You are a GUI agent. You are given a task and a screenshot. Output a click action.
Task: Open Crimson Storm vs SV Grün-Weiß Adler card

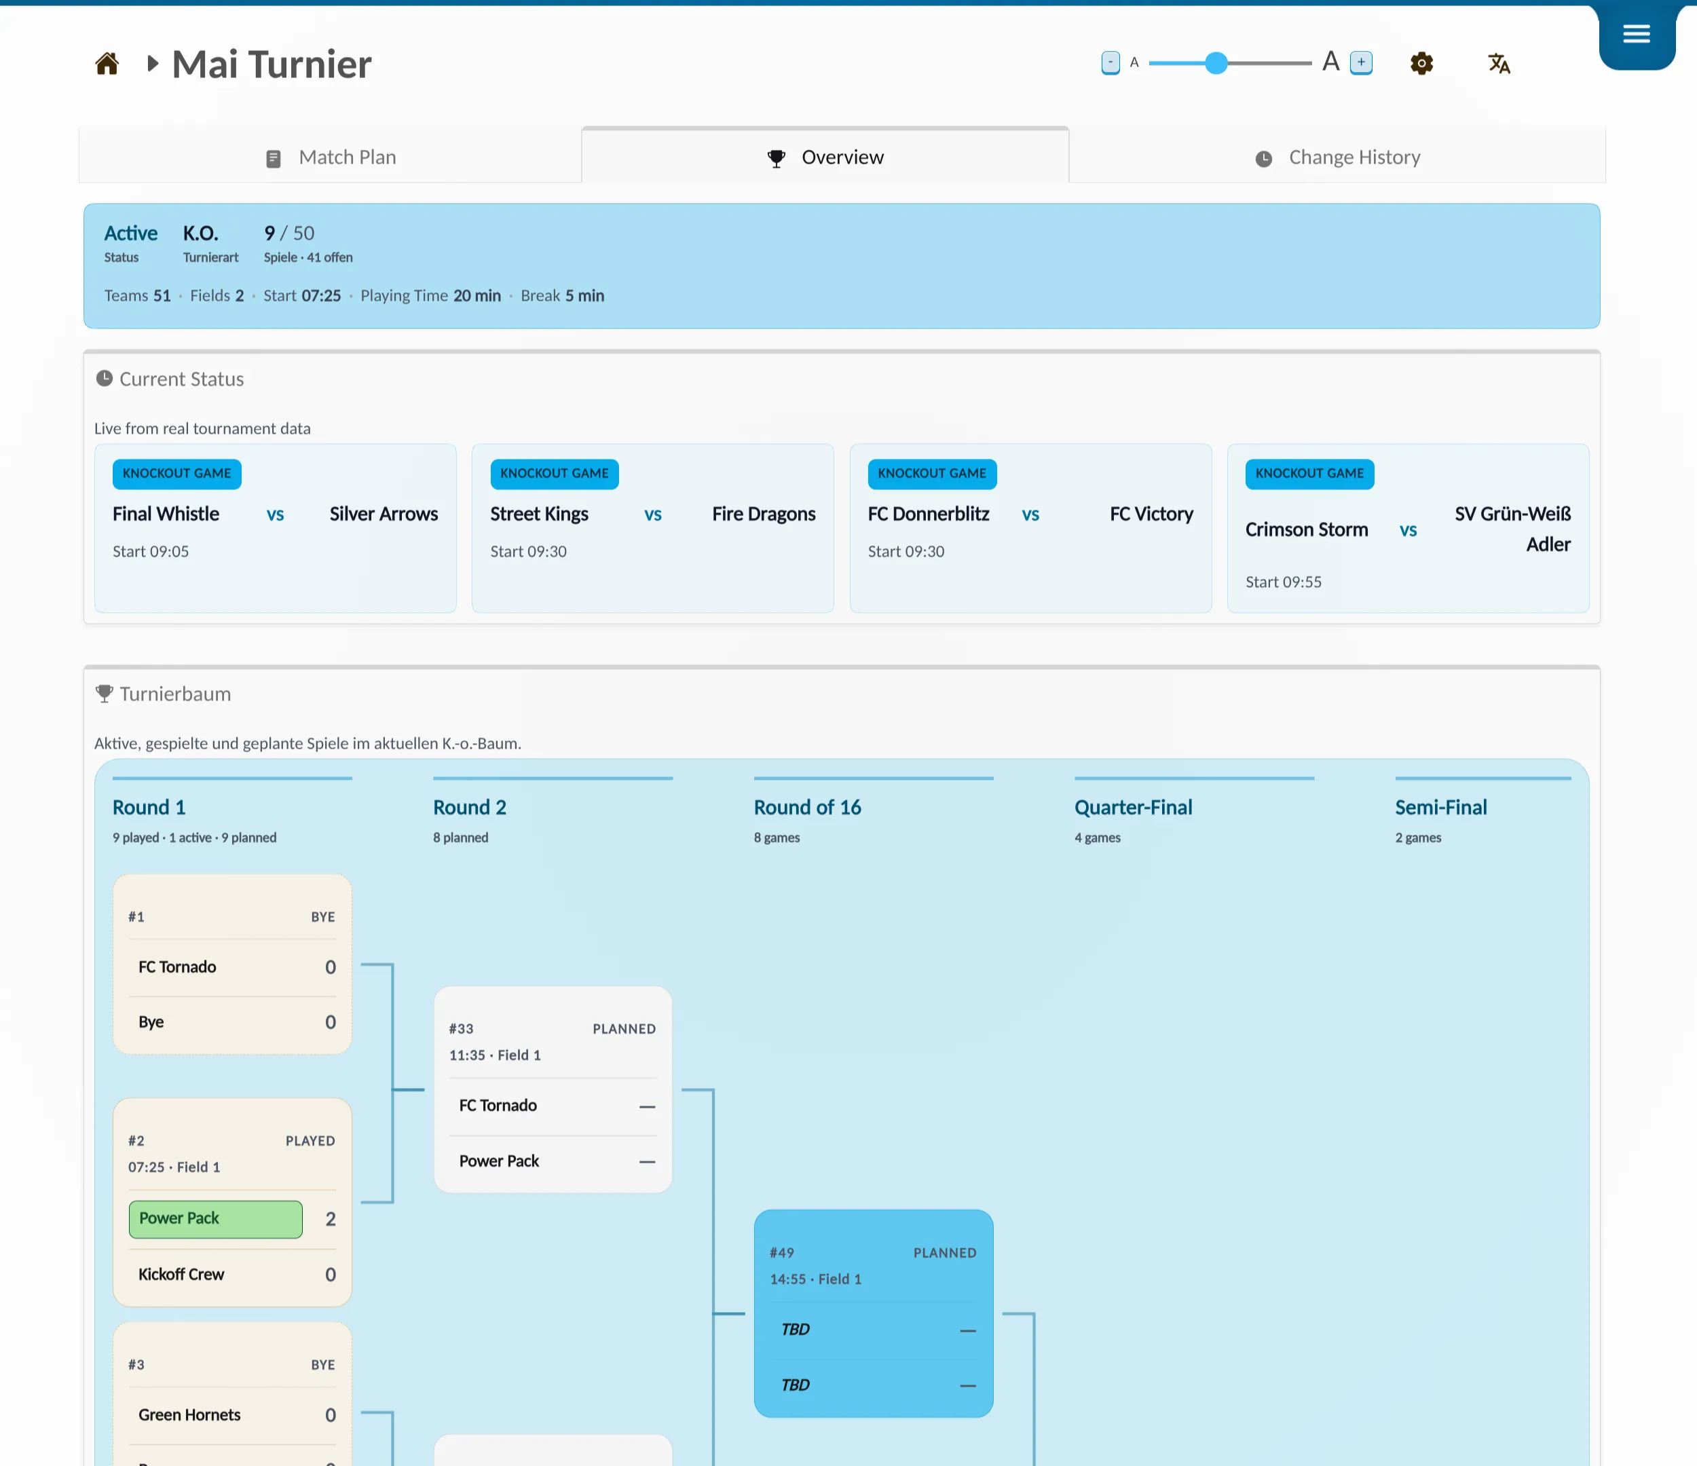(x=1408, y=528)
